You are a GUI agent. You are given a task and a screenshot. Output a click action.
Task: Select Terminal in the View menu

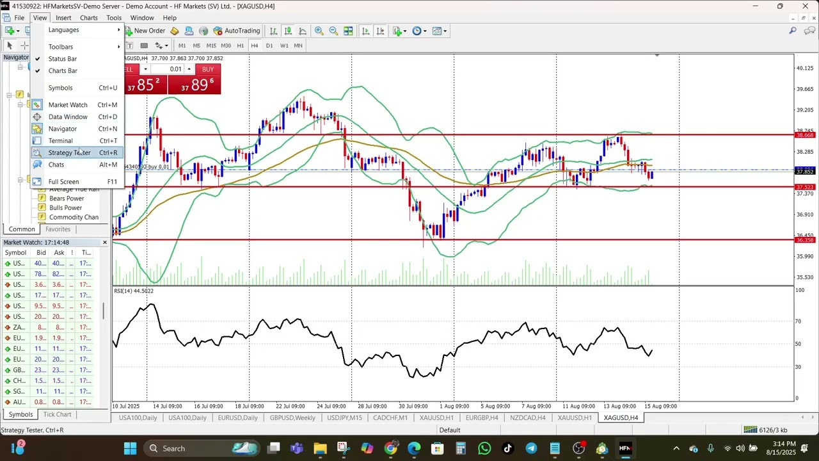point(77,141)
